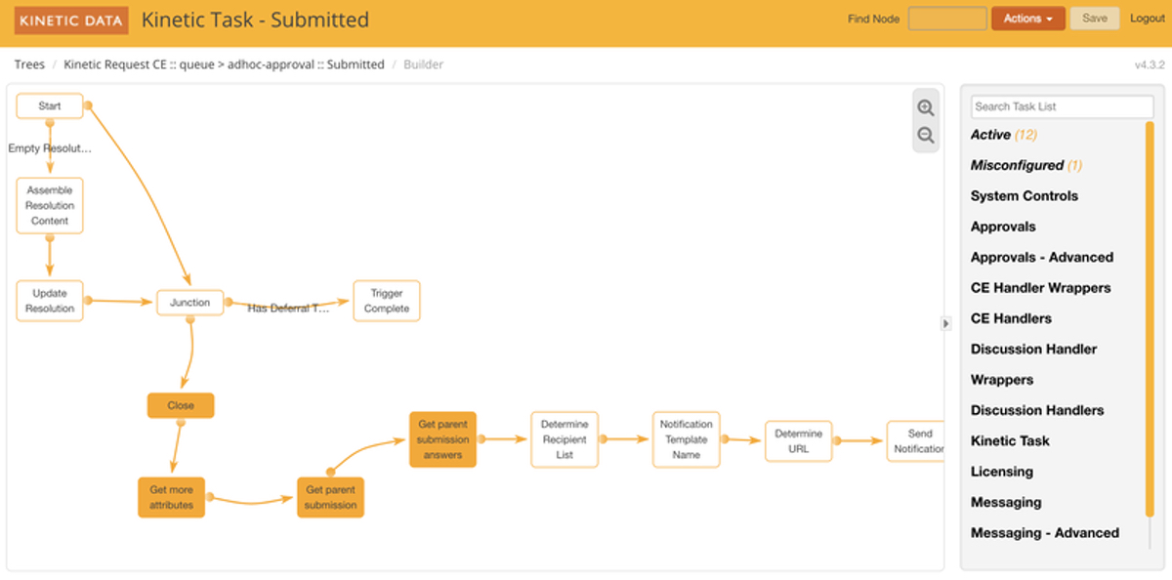
Task: Select the Get parent submission node
Action: 330,497
